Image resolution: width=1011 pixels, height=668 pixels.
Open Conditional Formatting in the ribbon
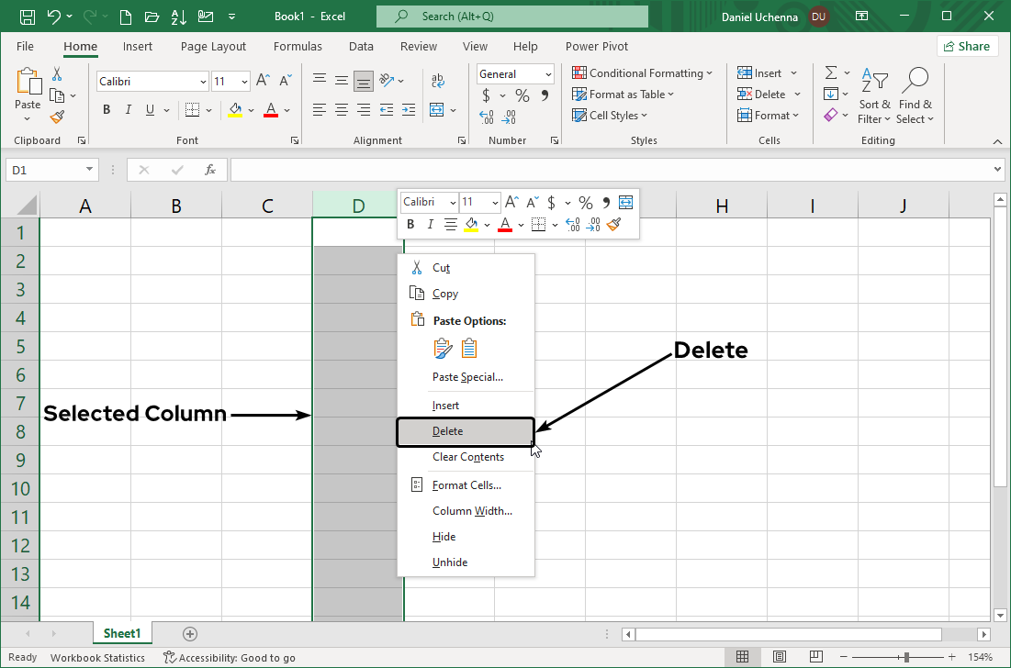tap(642, 72)
